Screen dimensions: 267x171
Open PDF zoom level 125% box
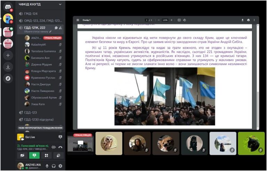coord(165,20)
